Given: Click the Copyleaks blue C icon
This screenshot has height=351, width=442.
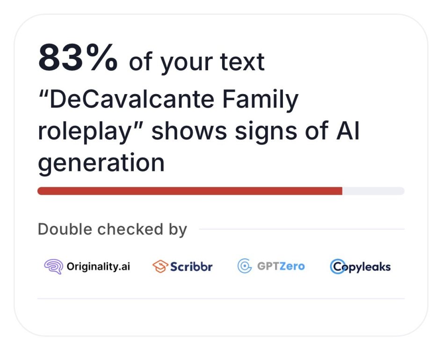Looking at the screenshot, I should coord(337,267).
